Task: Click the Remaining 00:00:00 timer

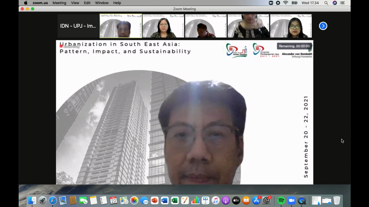Action: click(x=294, y=46)
